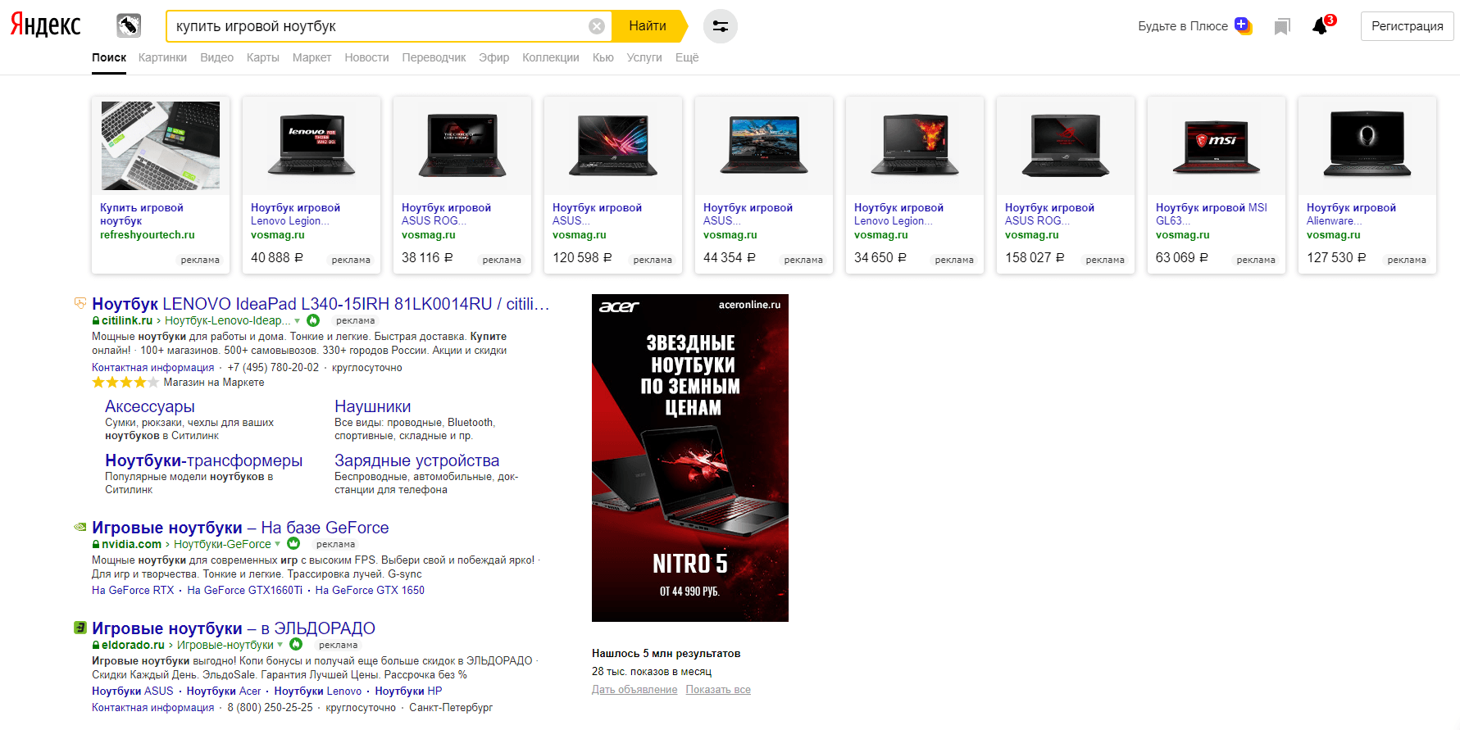Click the Регистрация button
1460x730 pixels.
click(1407, 26)
